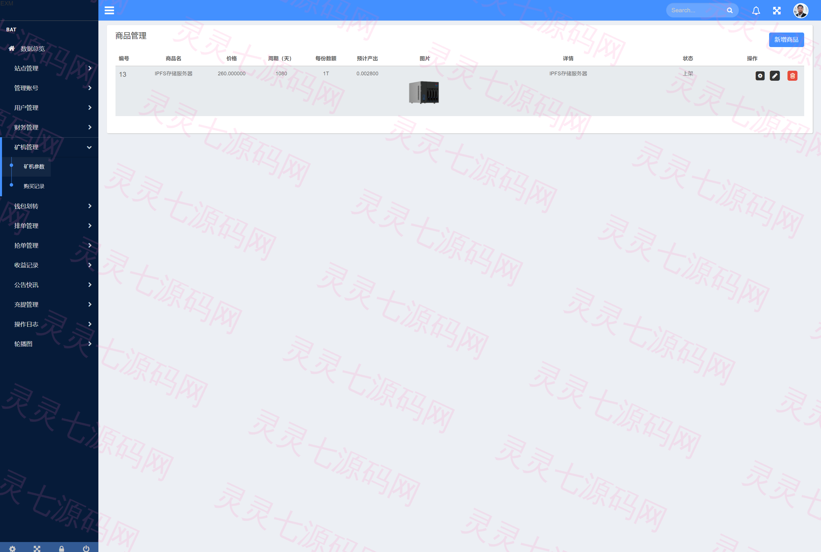Viewport: 821px width, 552px height.
Task: Open the 购买记录 submenu item
Action: (x=34, y=186)
